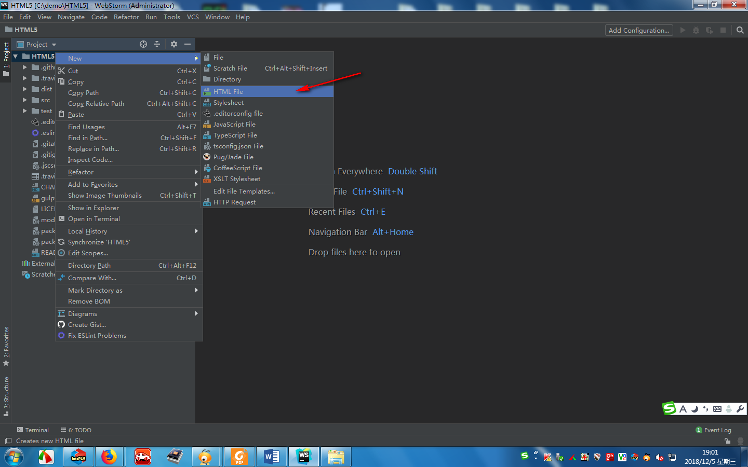Image resolution: width=748 pixels, height=467 pixels.
Task: Open the Event Log
Action: [x=714, y=430]
